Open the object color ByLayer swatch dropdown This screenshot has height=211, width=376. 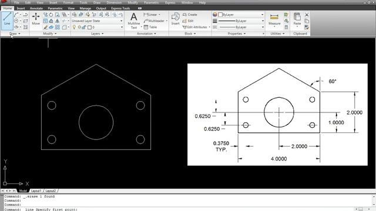[x=241, y=15]
